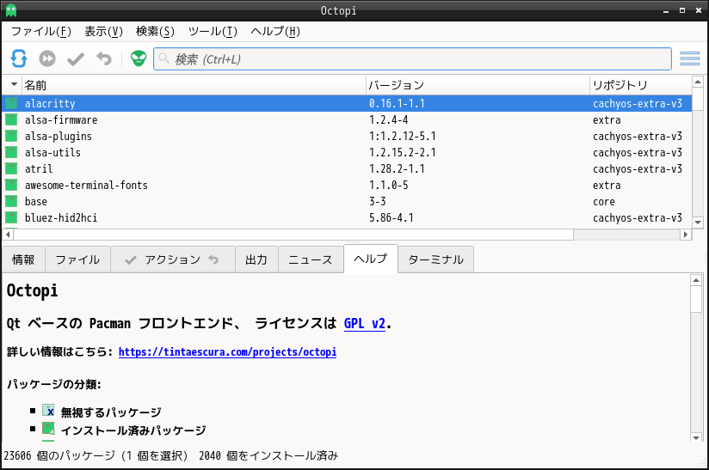Sort packages by the リポジトリ column header

click(x=640, y=85)
